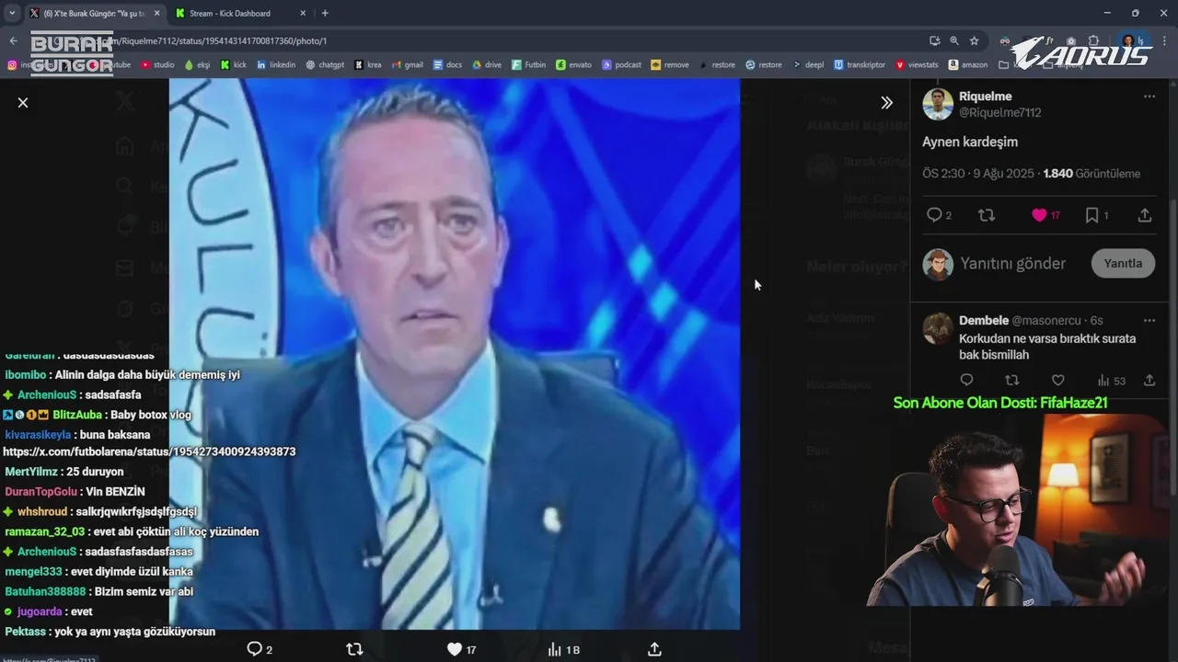Click the reply icon below the photo
The width and height of the screenshot is (1178, 662).
[255, 649]
